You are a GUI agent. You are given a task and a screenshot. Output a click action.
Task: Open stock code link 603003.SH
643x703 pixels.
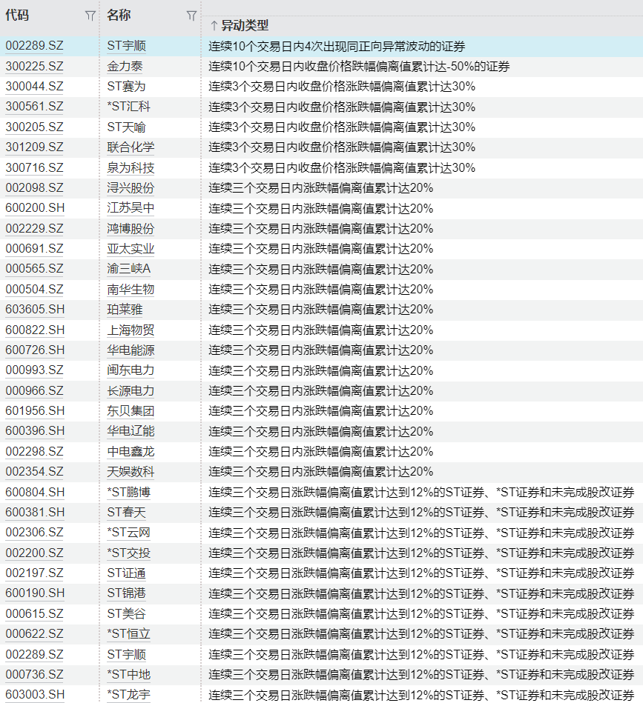tap(35, 695)
